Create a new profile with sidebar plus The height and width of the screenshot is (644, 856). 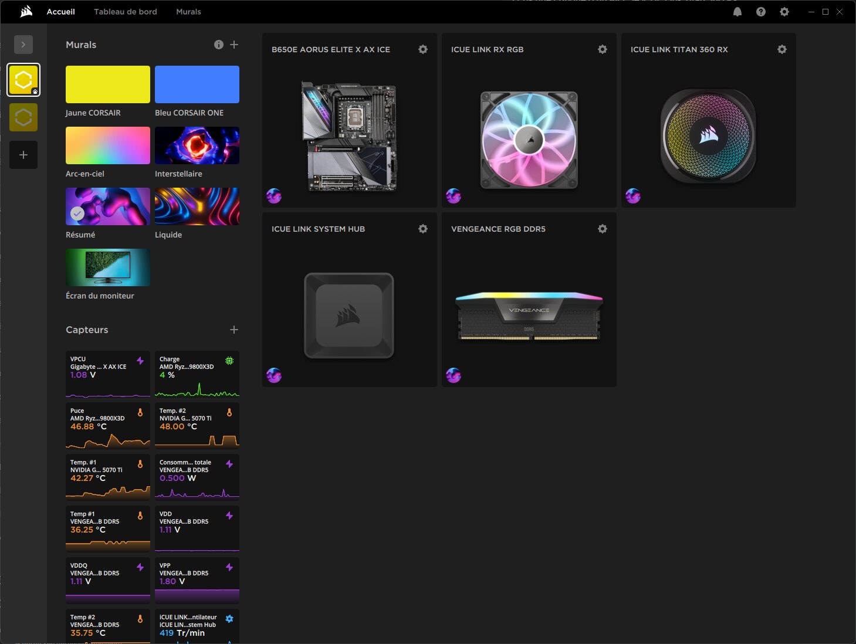[23, 155]
